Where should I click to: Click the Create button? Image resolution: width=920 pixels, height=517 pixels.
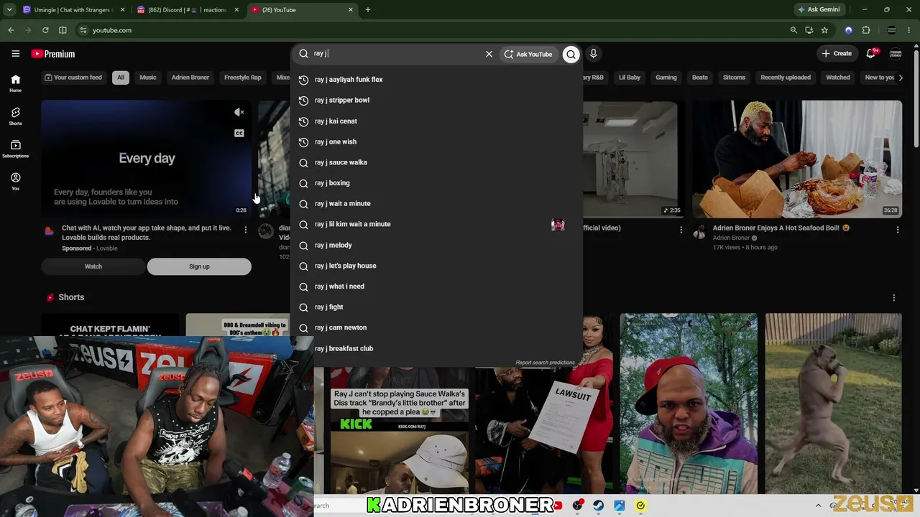tap(837, 54)
